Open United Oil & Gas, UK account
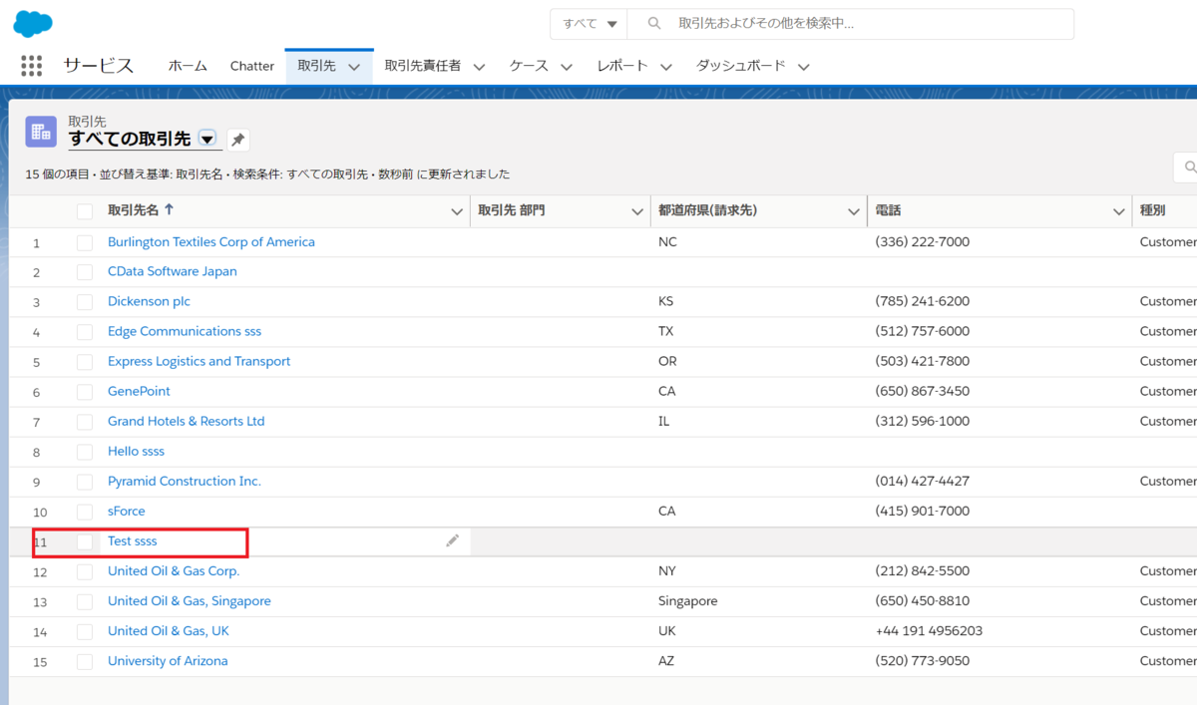The height and width of the screenshot is (705, 1197). click(x=169, y=631)
